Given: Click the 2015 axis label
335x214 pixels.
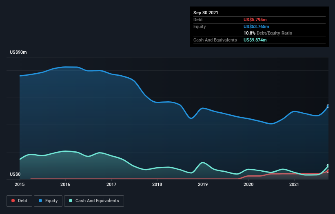Looking at the screenshot, I should point(20,184).
